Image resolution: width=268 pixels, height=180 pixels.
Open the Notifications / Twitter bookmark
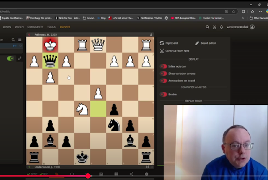pyautogui.click(x=149, y=18)
